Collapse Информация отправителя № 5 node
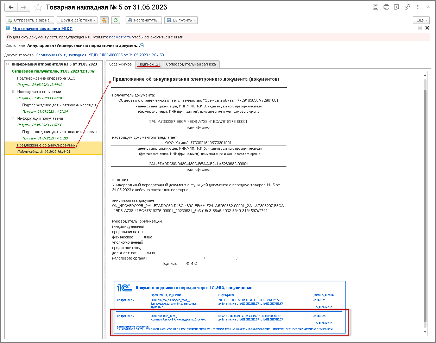 point(8,64)
